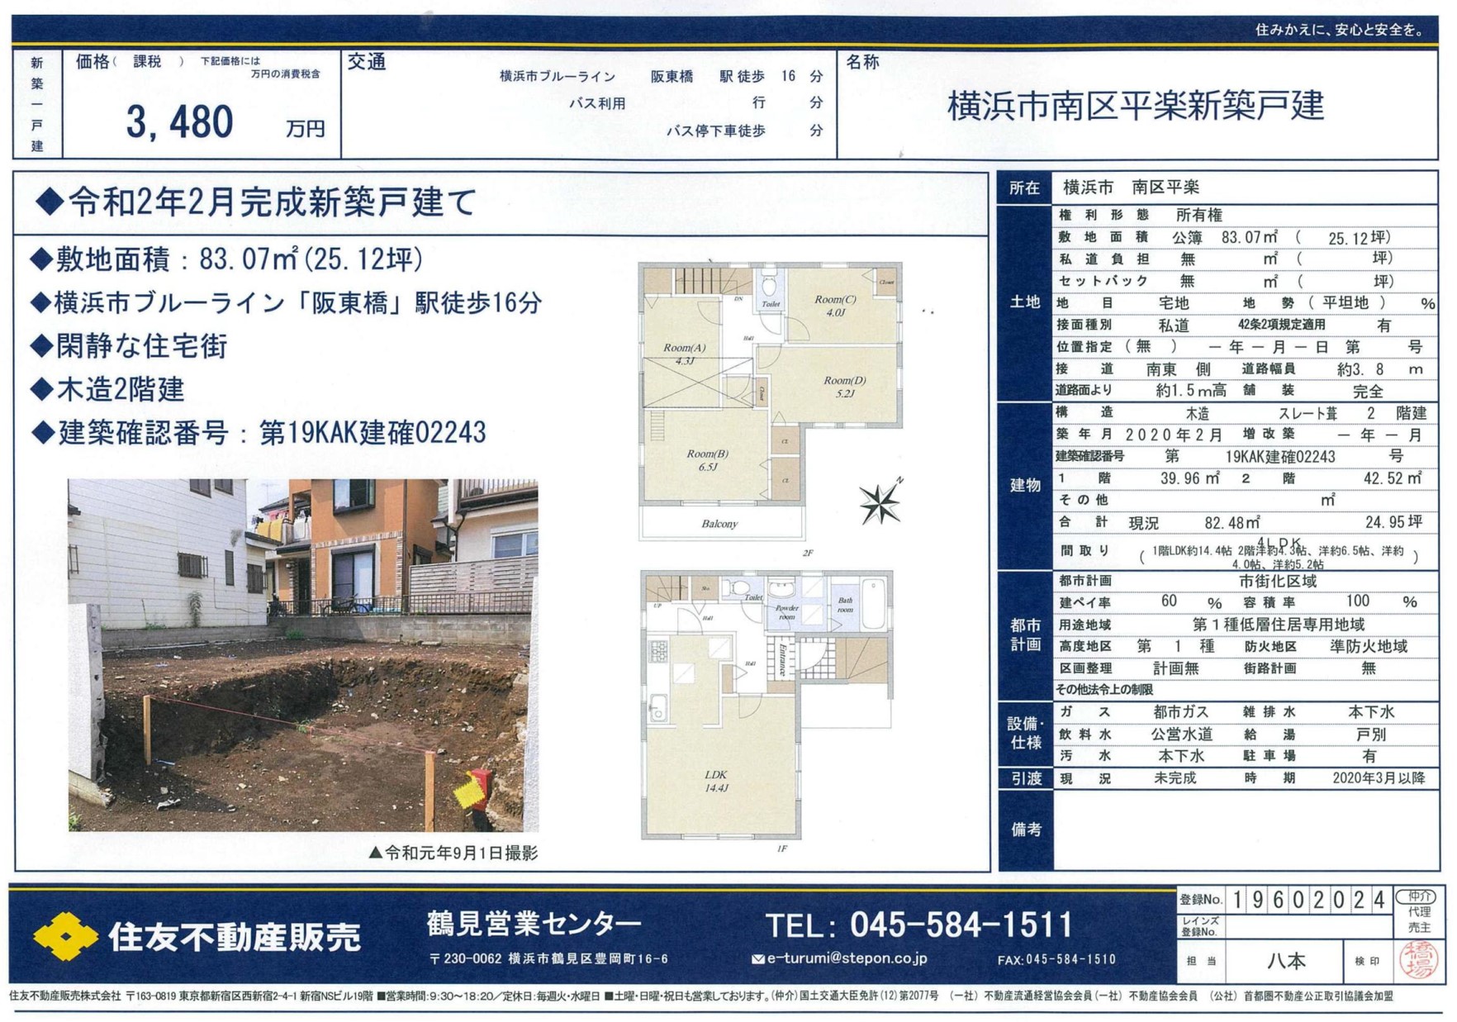Click the kitchen stove burner symbol on 1F plan
Image resolution: width=1457 pixels, height=1022 pixels.
(x=659, y=652)
